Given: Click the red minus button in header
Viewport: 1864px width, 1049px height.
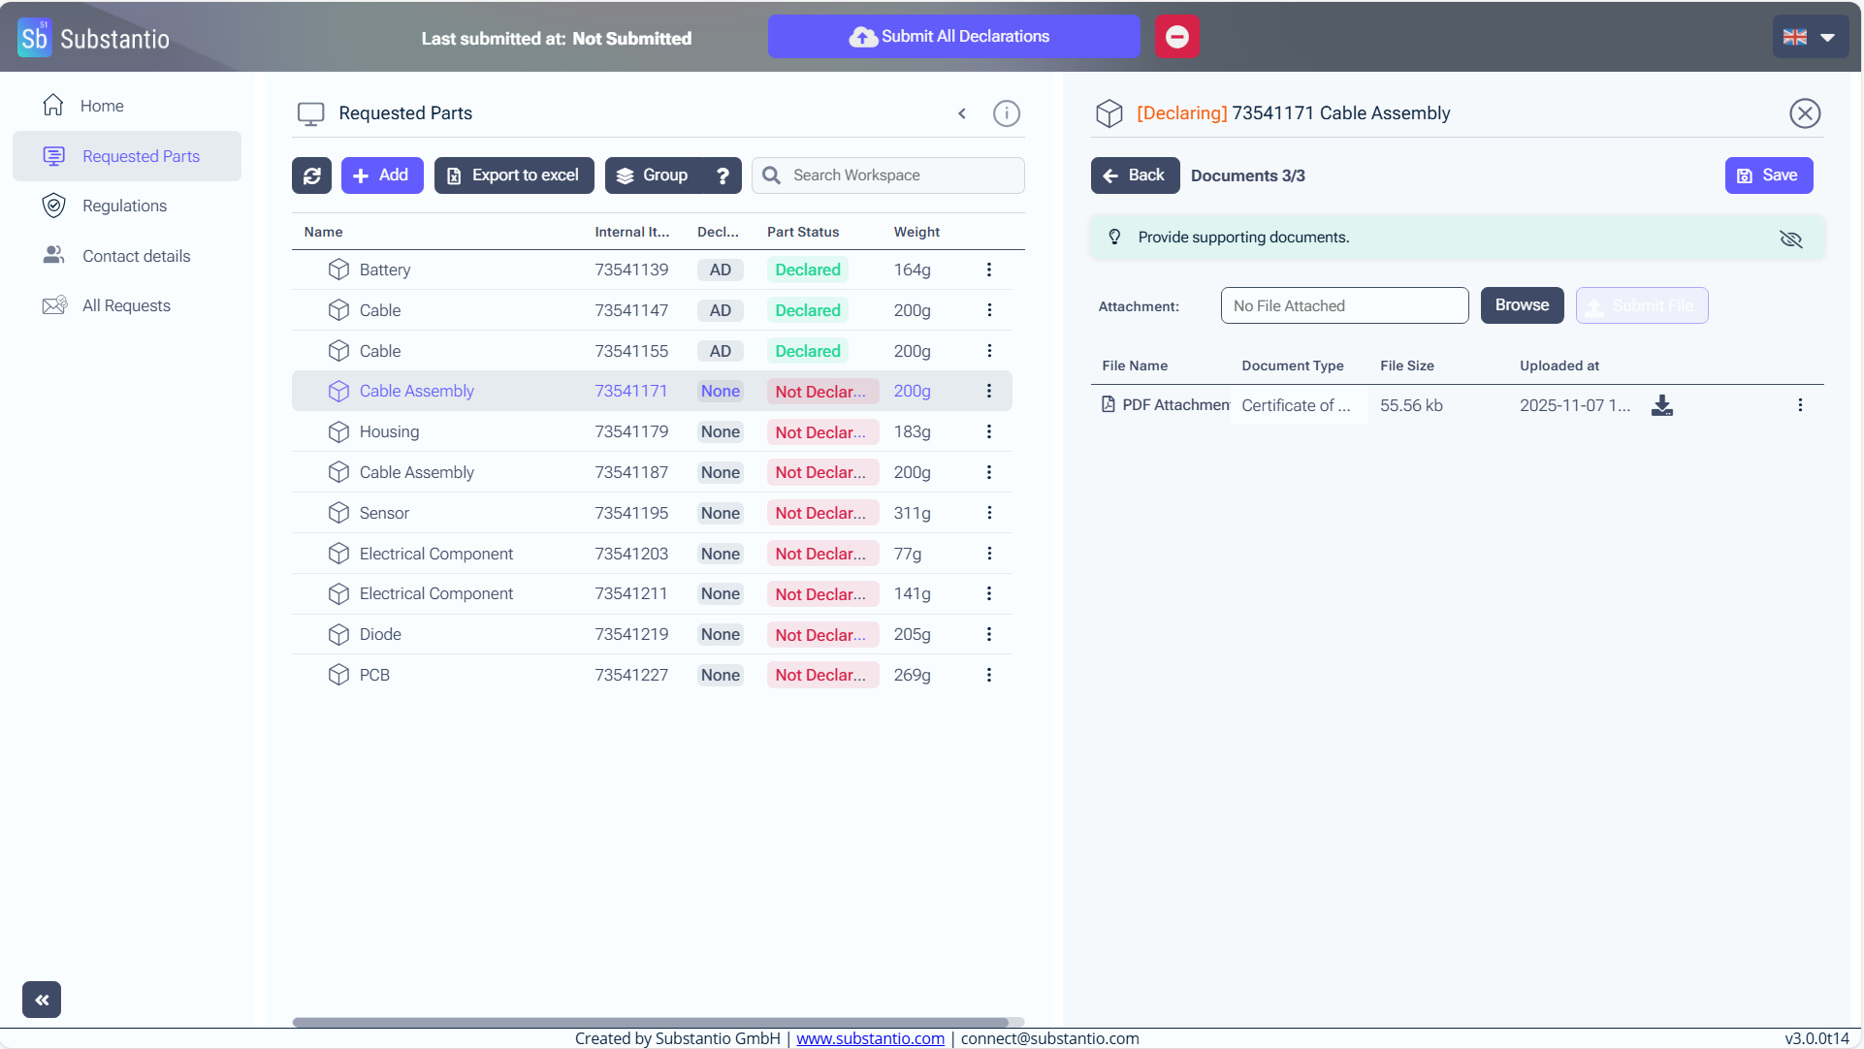Looking at the screenshot, I should click(1176, 37).
